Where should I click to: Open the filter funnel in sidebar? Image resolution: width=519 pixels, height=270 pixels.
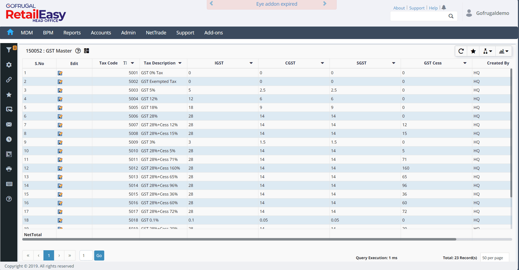[9, 50]
